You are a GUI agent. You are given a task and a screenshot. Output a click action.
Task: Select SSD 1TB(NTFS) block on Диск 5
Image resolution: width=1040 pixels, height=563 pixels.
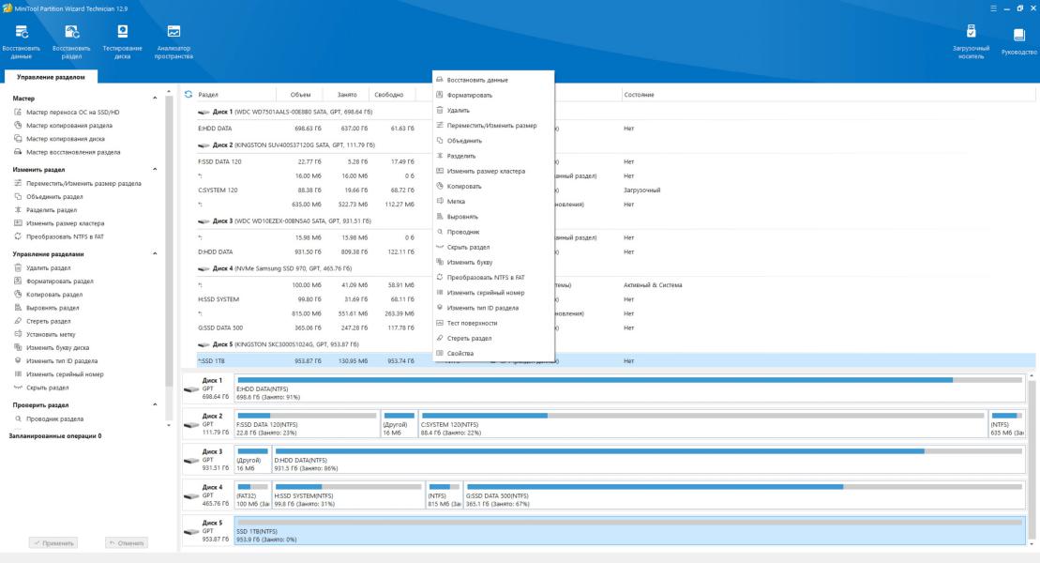pos(629,530)
